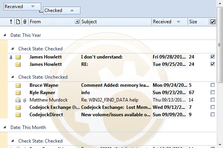Click the Received group-by box

pyautogui.click(x=22, y=7)
